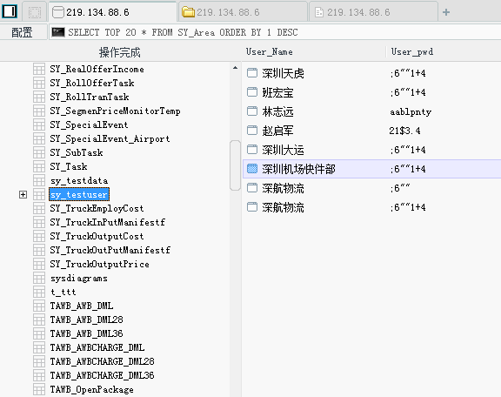
Task: Click the user name 赵启军
Action: (277, 131)
